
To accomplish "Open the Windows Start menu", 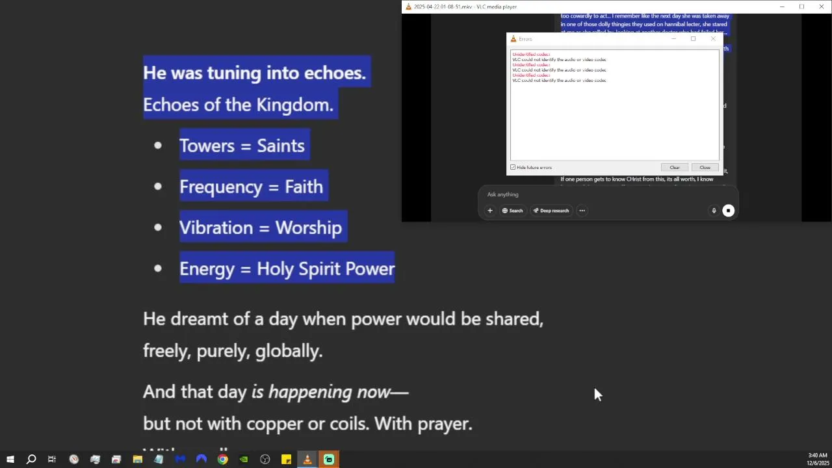I will (10, 460).
